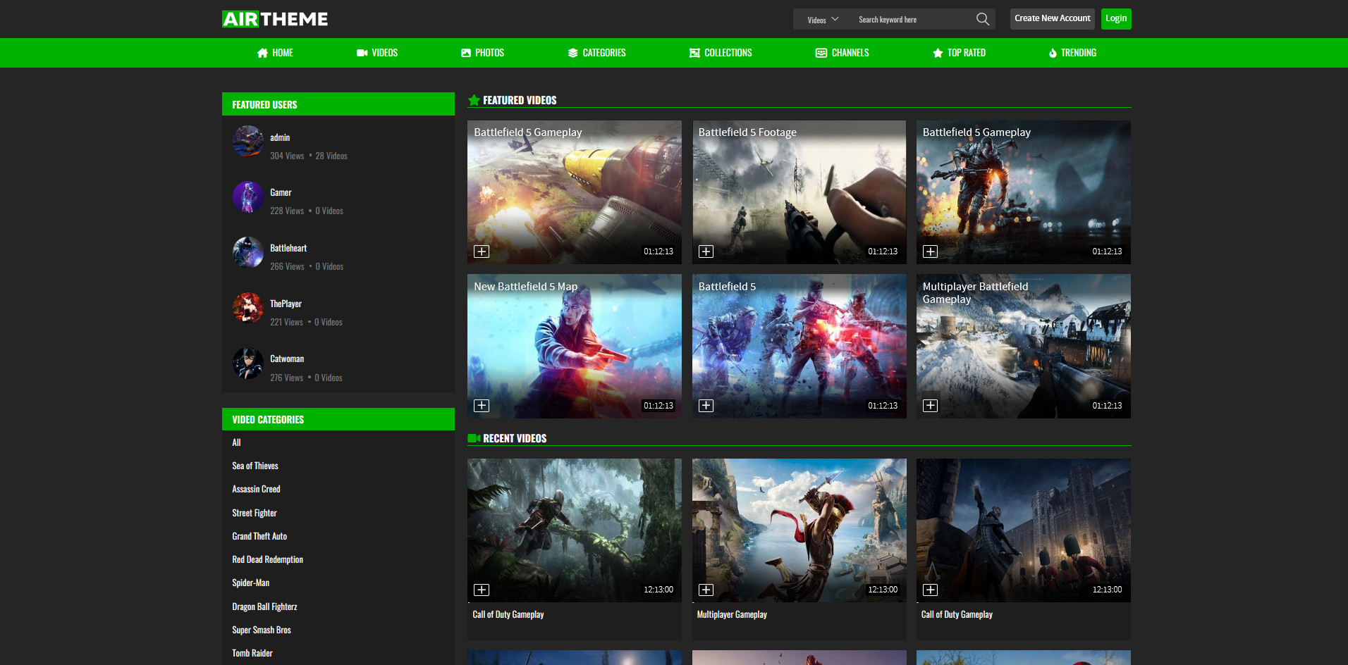The height and width of the screenshot is (665, 1348).
Task: Open Trending menu item
Action: pyautogui.click(x=1072, y=53)
